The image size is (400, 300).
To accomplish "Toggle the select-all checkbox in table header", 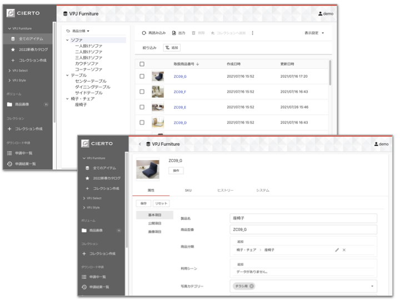I will (x=142, y=64).
